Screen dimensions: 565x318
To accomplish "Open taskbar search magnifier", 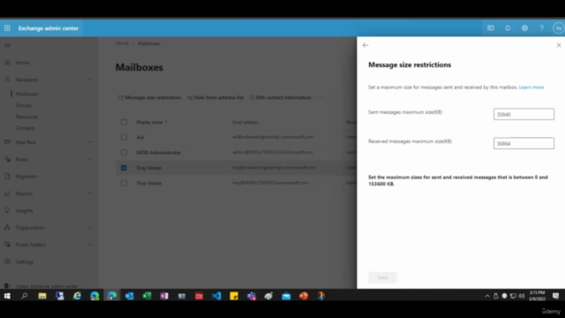I will coord(24,296).
